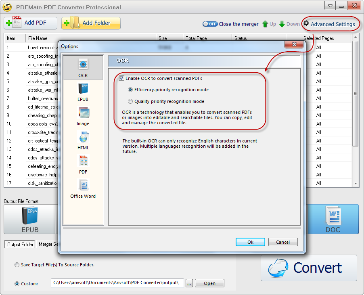Click the Add Folder toolbar button
The height and width of the screenshot is (295, 364).
[91, 23]
